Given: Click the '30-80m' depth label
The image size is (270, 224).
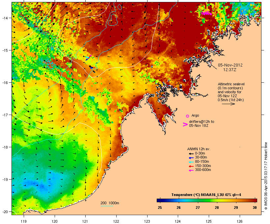Looking at the screenshot, I should 201,157.
